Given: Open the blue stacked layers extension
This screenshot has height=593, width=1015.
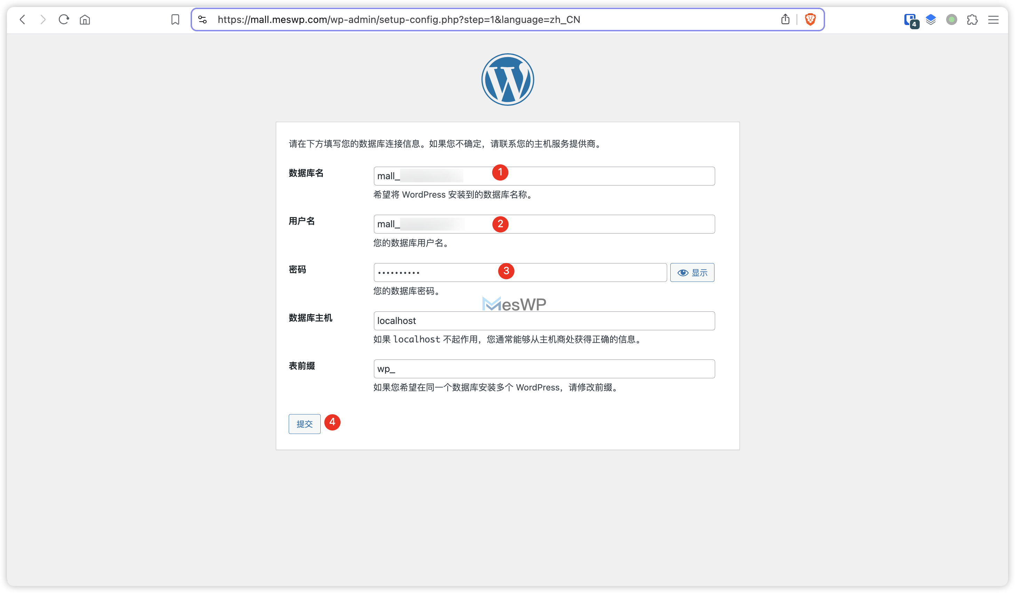Looking at the screenshot, I should 931,19.
